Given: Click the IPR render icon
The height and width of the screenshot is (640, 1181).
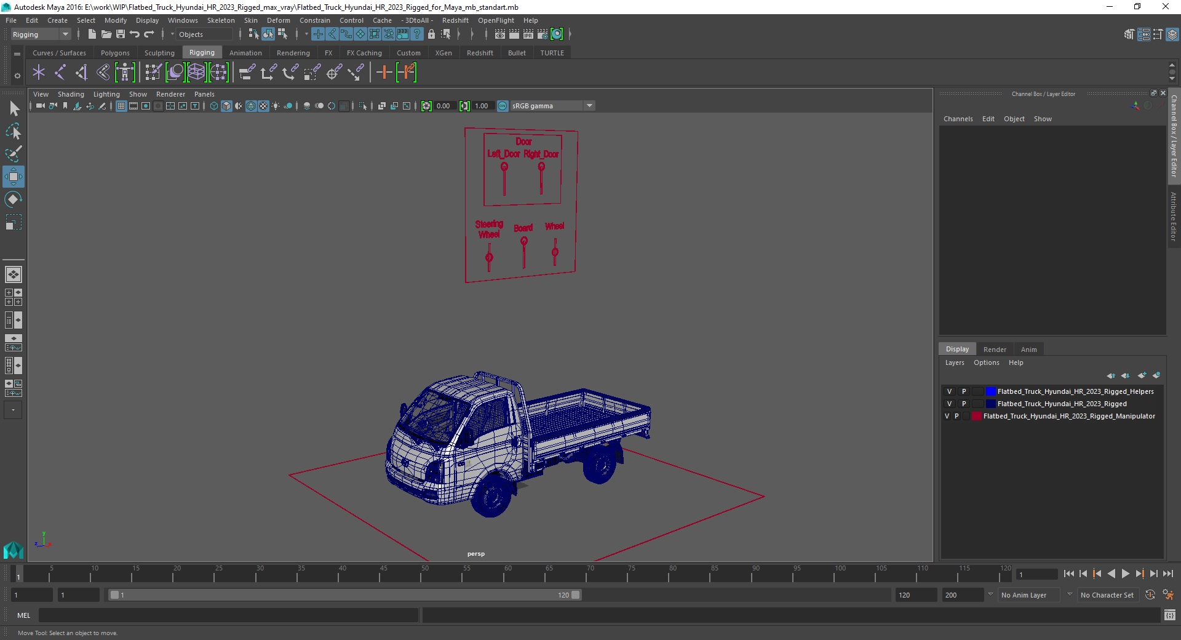Looking at the screenshot, I should tap(528, 34).
